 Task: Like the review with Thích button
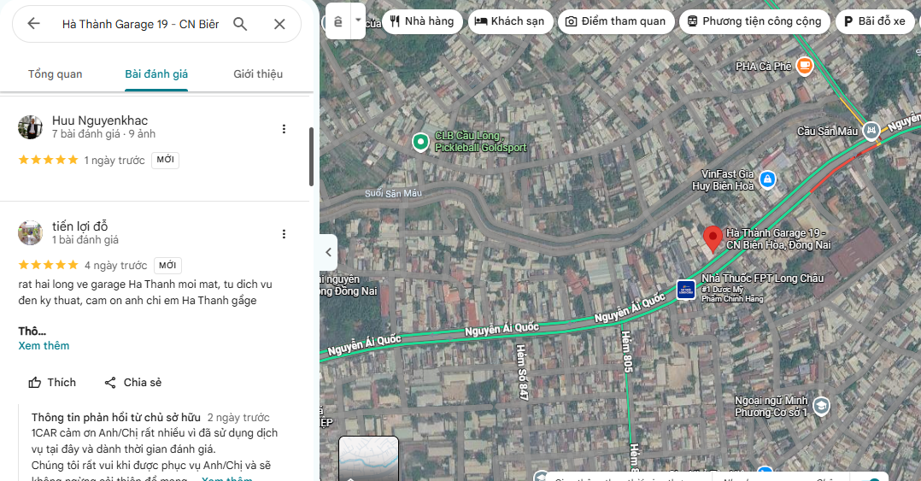click(52, 383)
